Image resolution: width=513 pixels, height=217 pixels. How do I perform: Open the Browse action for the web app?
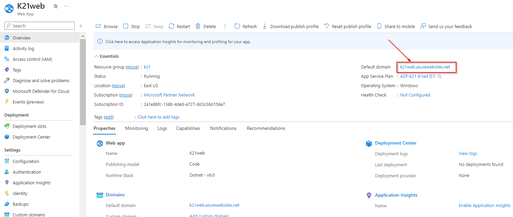[x=106, y=26]
